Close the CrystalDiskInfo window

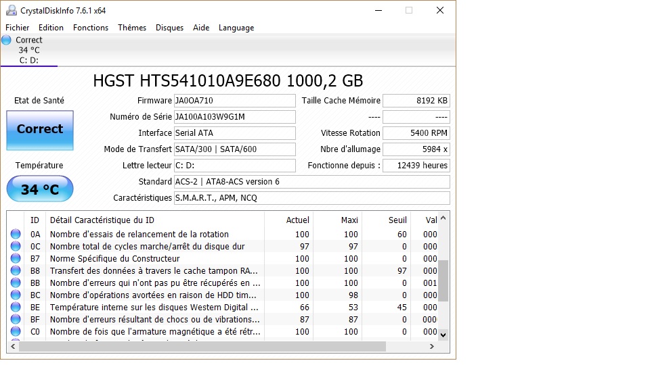pos(440,10)
